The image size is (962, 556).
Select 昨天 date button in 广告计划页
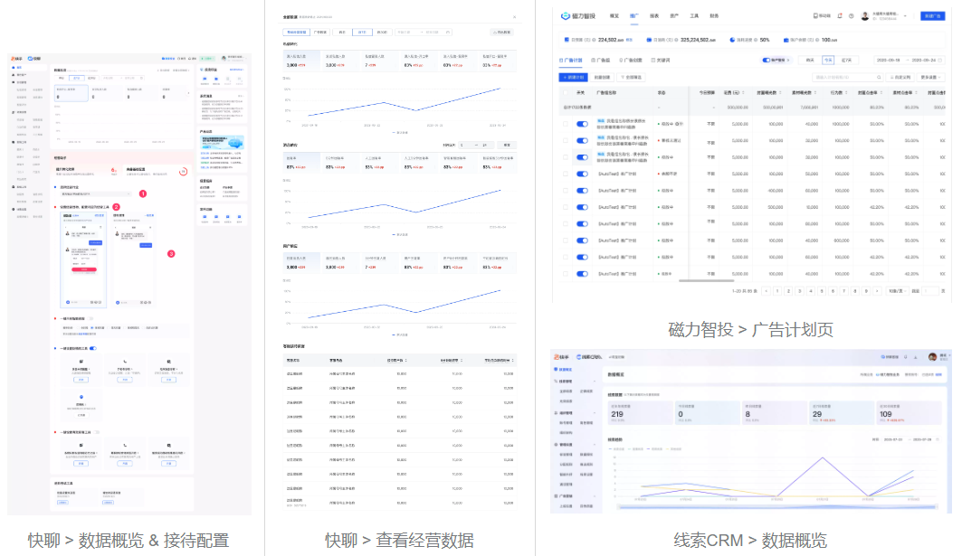pos(810,60)
